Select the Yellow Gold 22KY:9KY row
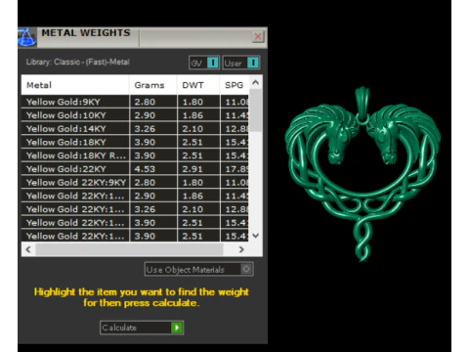 click(x=135, y=182)
